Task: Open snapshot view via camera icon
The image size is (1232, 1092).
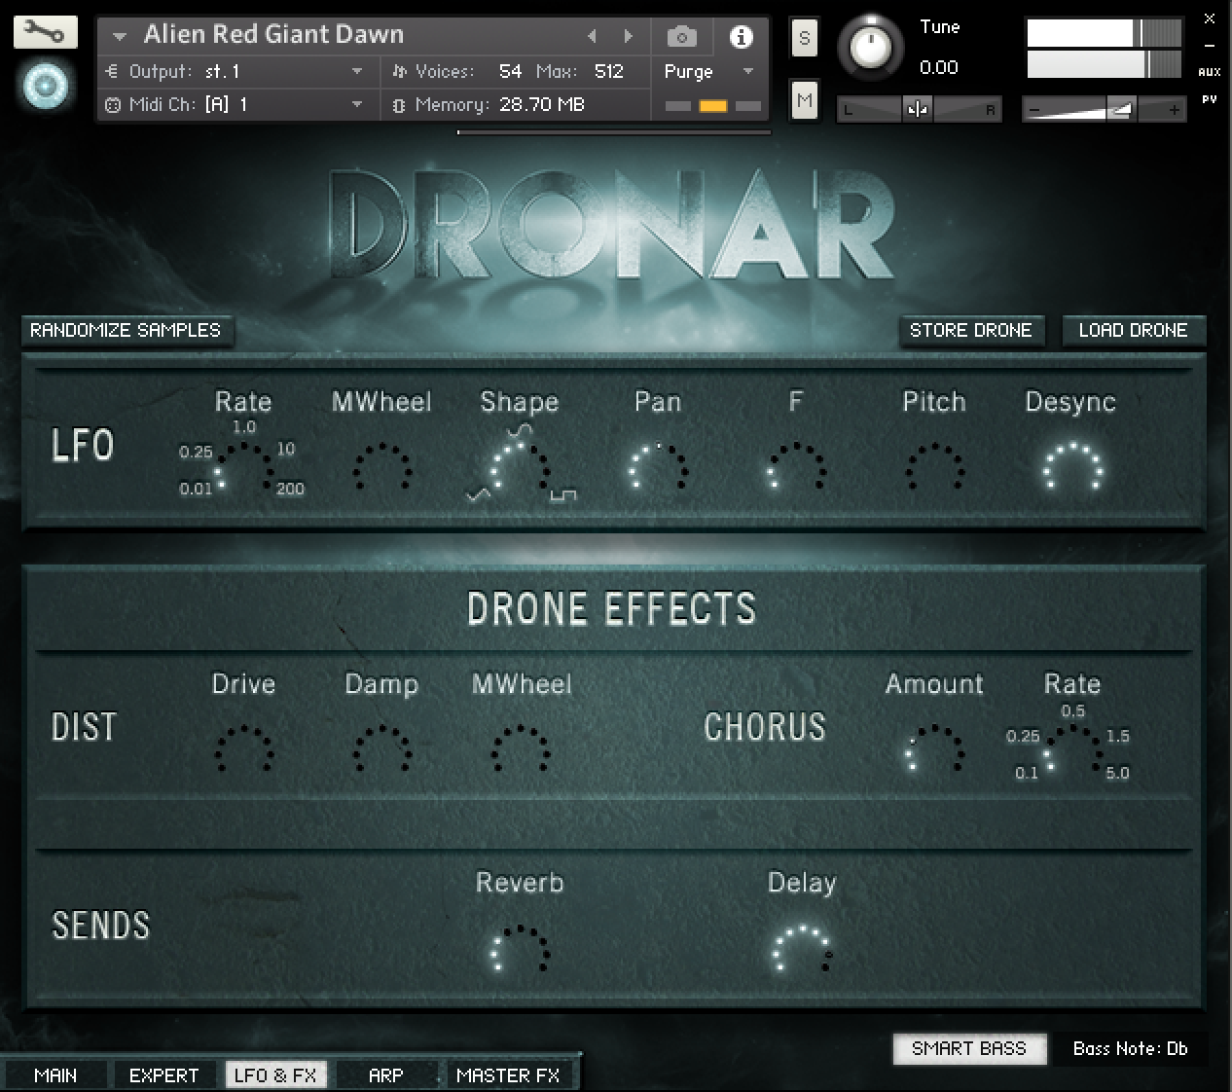Action: click(x=681, y=35)
